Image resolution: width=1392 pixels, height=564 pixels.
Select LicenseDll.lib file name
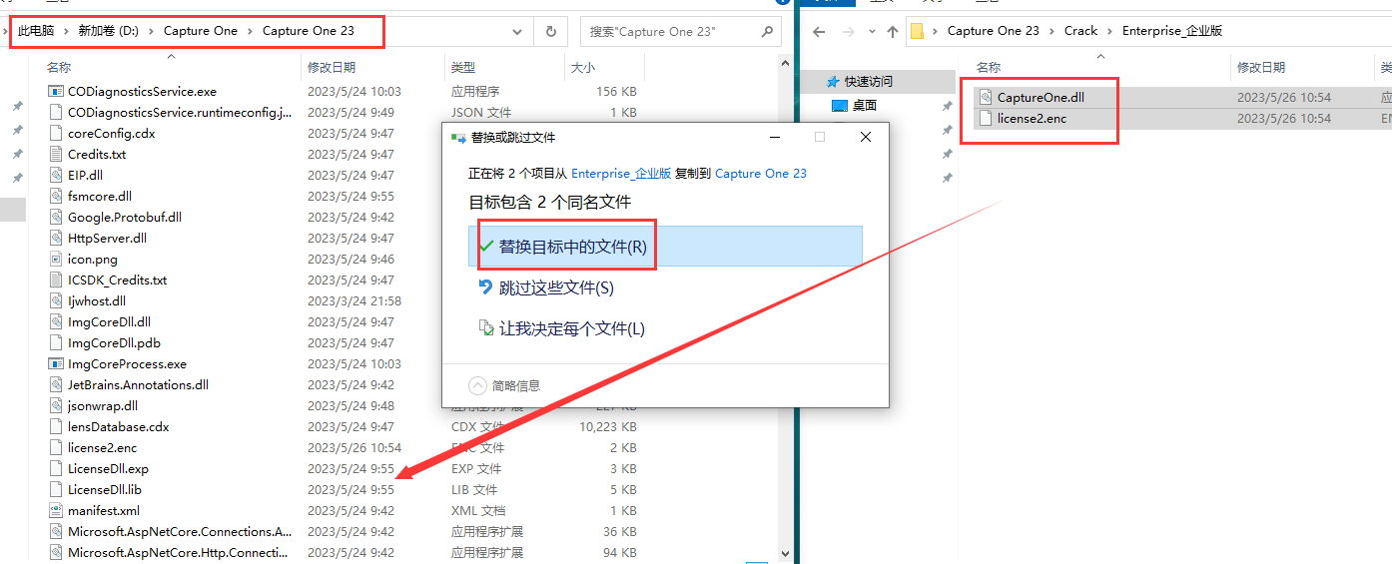pyautogui.click(x=105, y=490)
